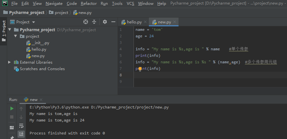Click the new.py breadcrumb
287x139 pixels.
tap(82, 13)
